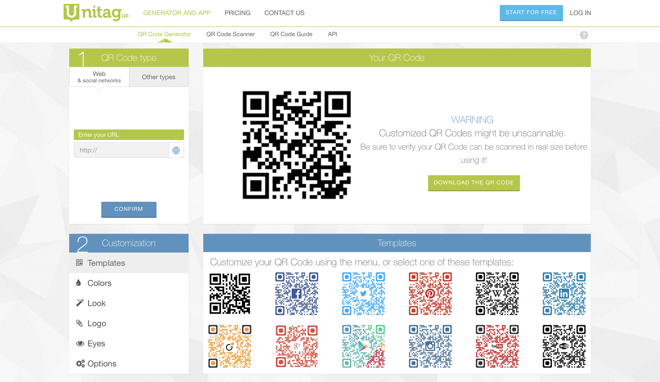The image size is (660, 382).
Task: Select the Wikipedia QR template
Action: [497, 294]
